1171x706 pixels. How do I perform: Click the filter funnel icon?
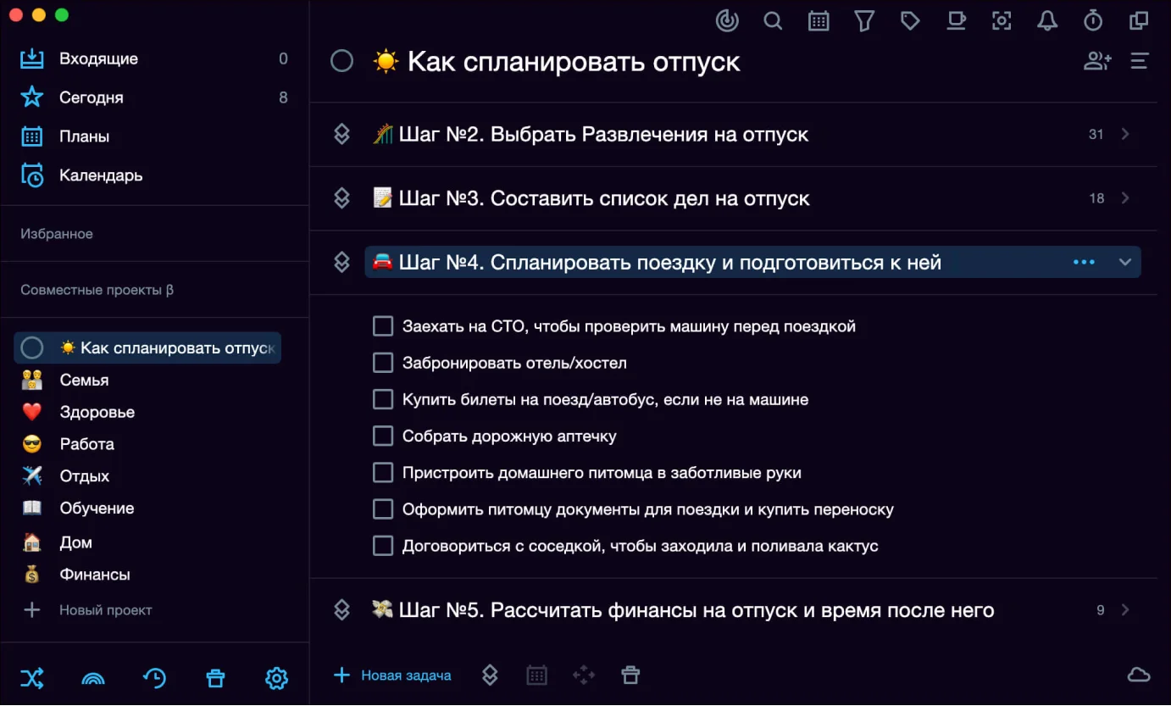(864, 21)
